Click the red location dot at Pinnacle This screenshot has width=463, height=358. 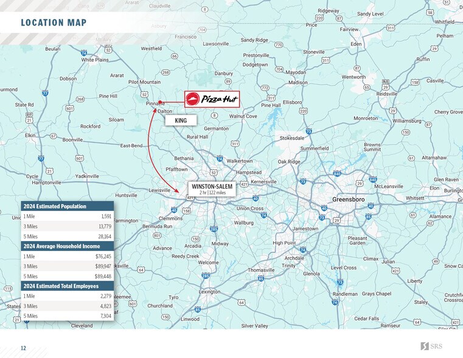pyautogui.click(x=159, y=102)
